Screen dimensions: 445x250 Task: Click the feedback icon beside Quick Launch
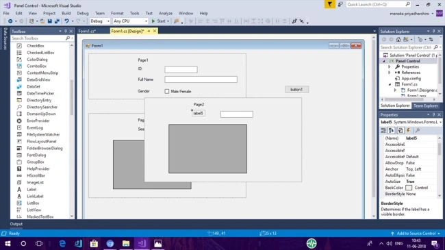click(340, 4)
